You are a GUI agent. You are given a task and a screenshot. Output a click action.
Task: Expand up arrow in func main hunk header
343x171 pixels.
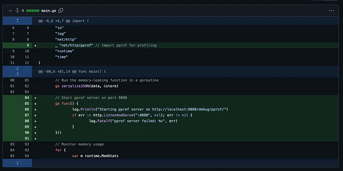point(18,74)
